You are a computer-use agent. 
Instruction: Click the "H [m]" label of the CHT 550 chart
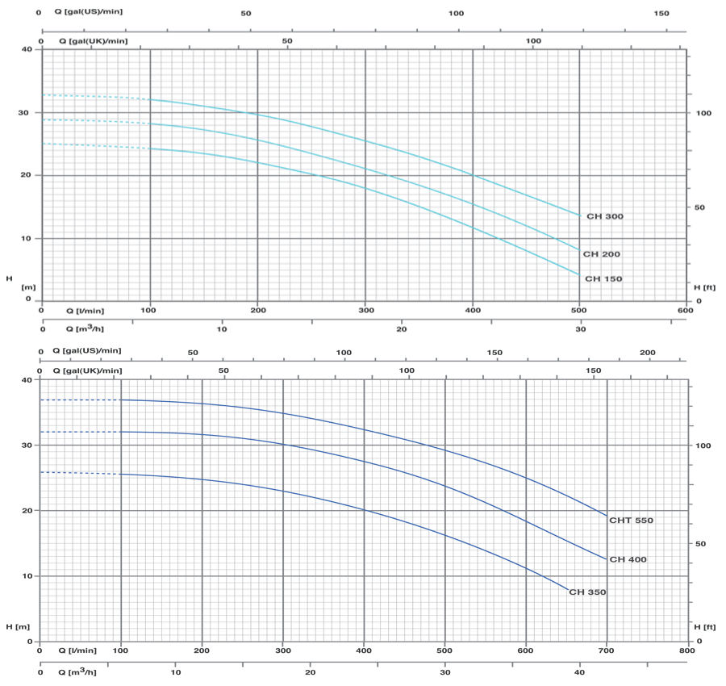[x=18, y=627]
